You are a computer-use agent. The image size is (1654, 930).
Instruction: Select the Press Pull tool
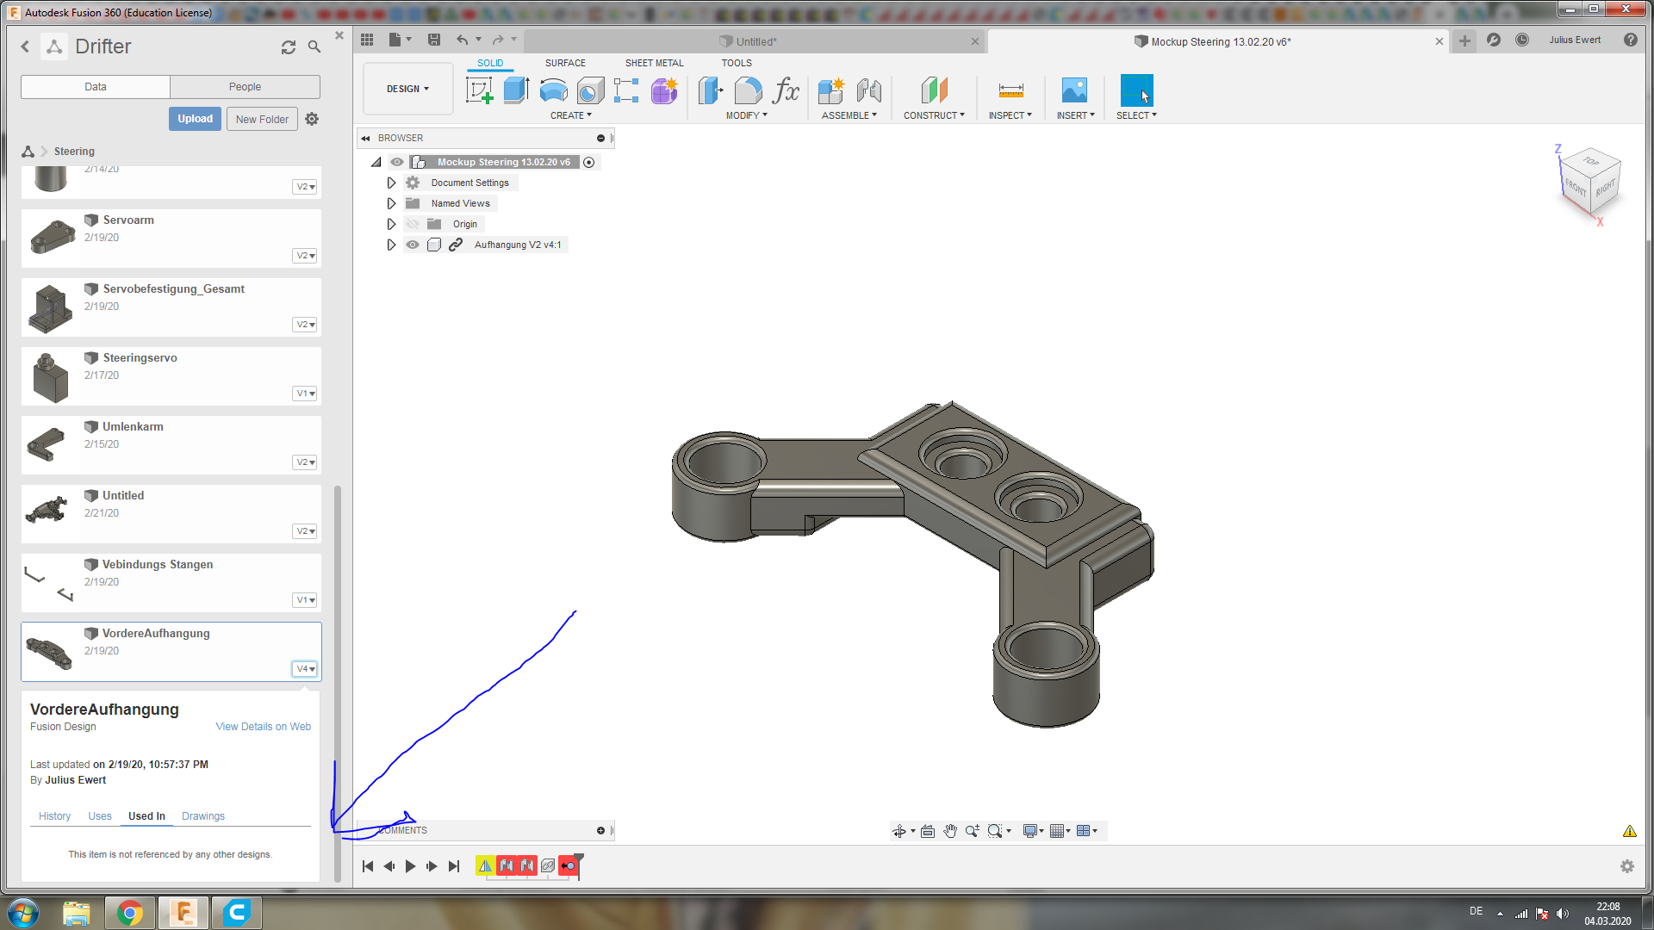[711, 90]
